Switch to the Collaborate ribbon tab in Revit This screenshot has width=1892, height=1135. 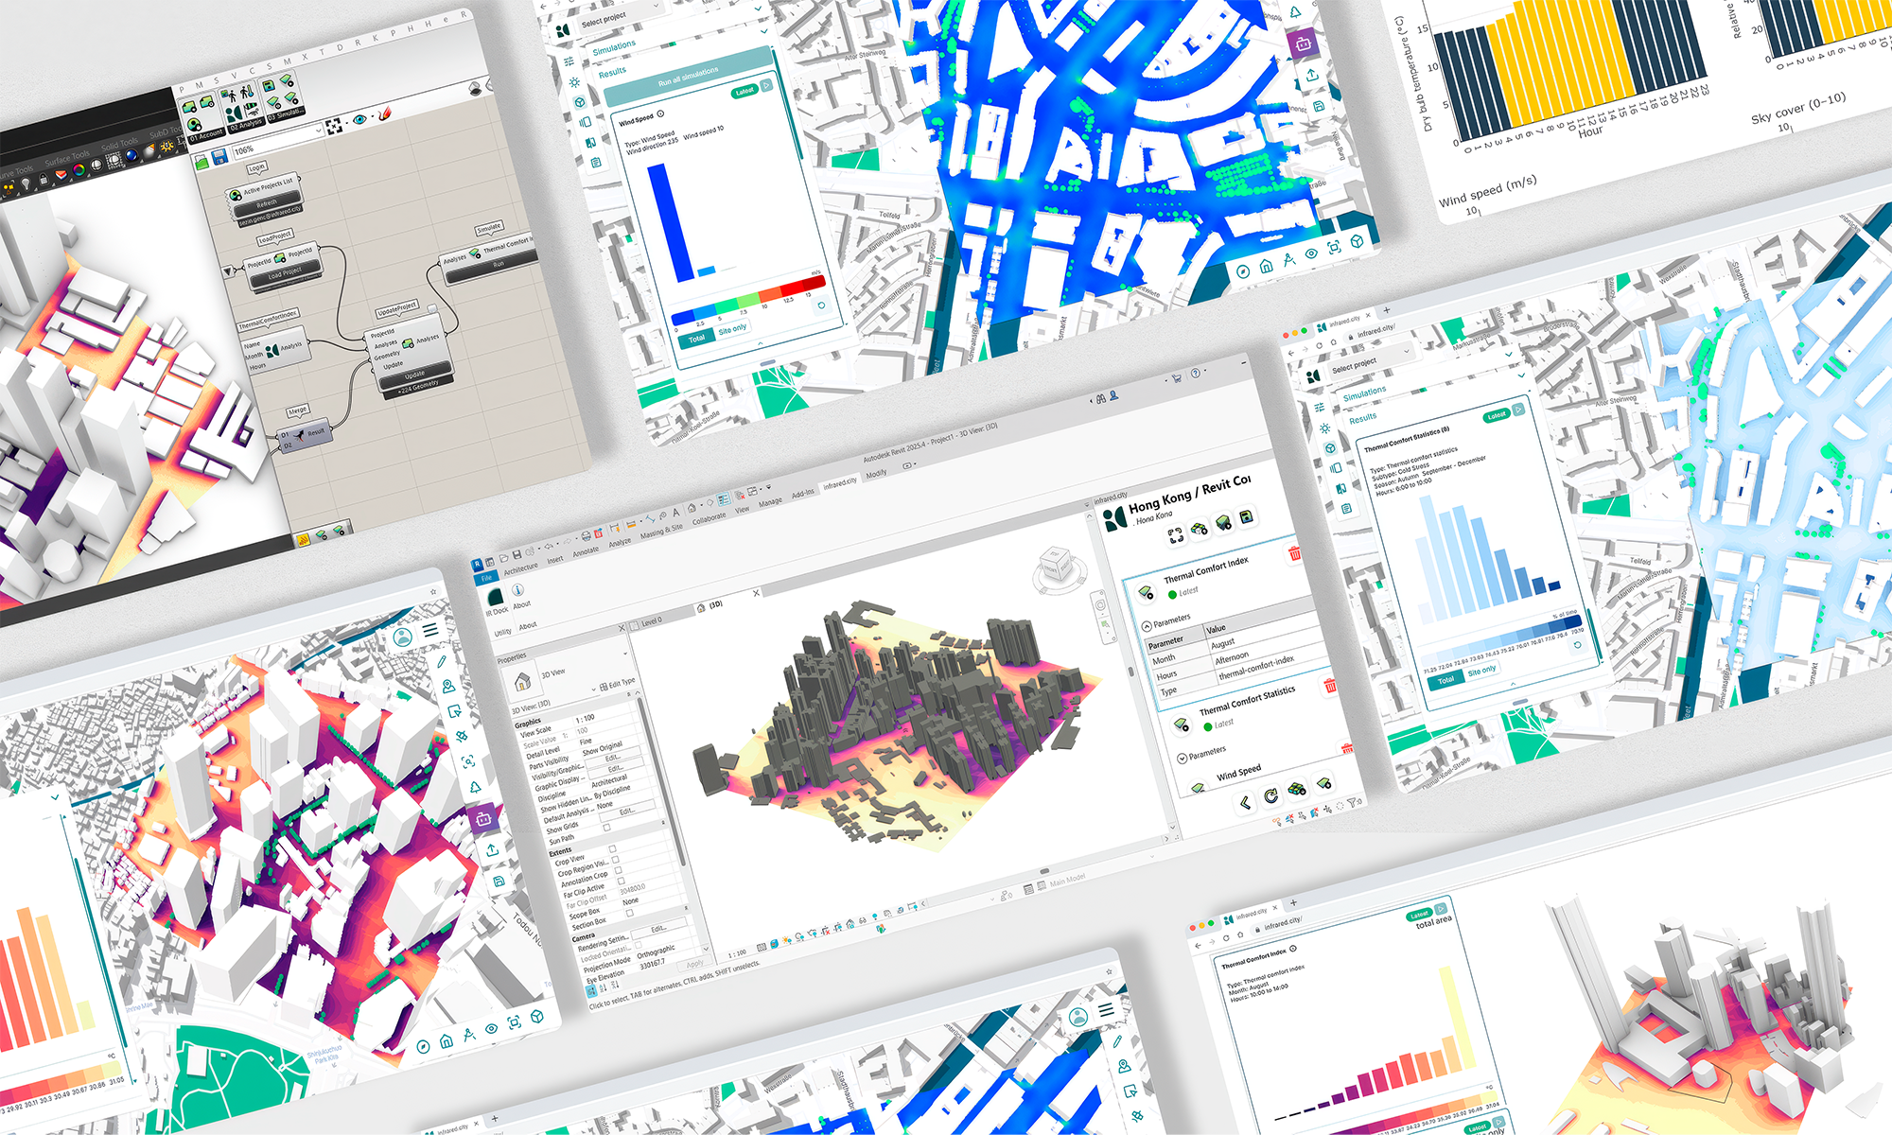coord(709,517)
